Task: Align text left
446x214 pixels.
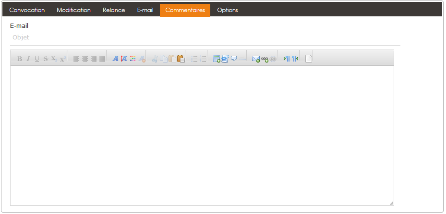Action: click(76, 59)
